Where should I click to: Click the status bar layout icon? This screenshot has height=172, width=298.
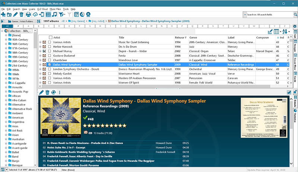point(3,170)
